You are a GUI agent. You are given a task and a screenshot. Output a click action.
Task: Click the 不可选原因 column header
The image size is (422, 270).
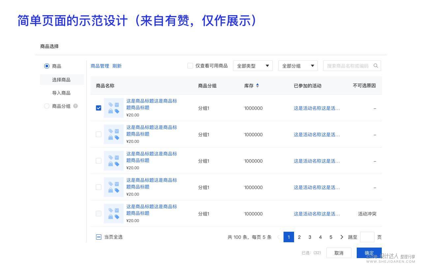364,85
